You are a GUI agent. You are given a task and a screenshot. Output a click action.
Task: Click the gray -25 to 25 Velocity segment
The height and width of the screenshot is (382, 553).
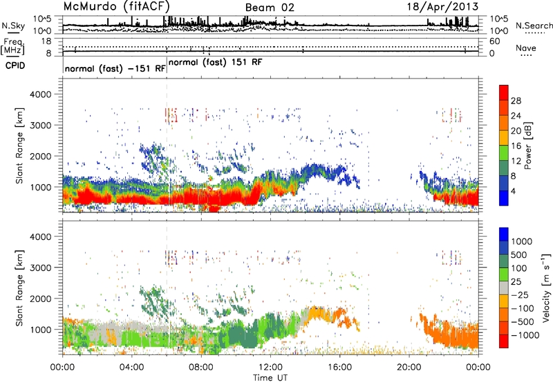click(504, 288)
